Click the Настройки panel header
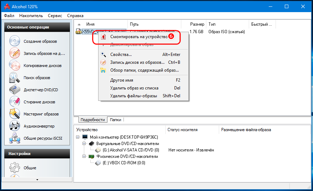The image size is (313, 191). coord(37,154)
